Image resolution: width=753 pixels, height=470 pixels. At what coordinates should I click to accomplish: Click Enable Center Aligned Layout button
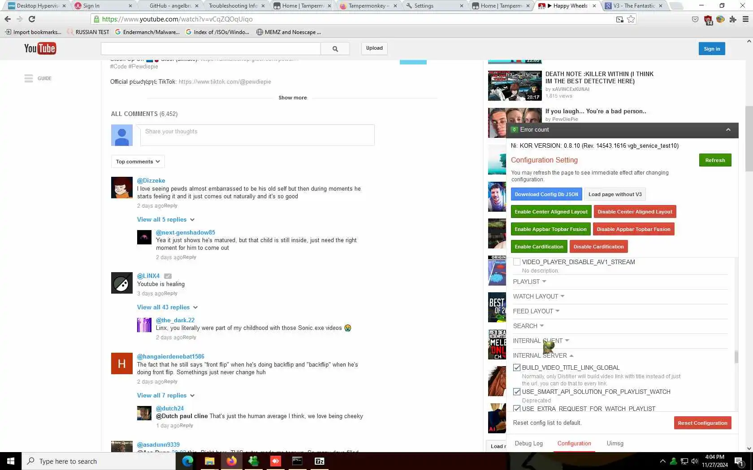pyautogui.click(x=551, y=212)
